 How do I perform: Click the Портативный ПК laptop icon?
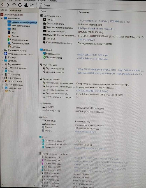tap(9, 43)
